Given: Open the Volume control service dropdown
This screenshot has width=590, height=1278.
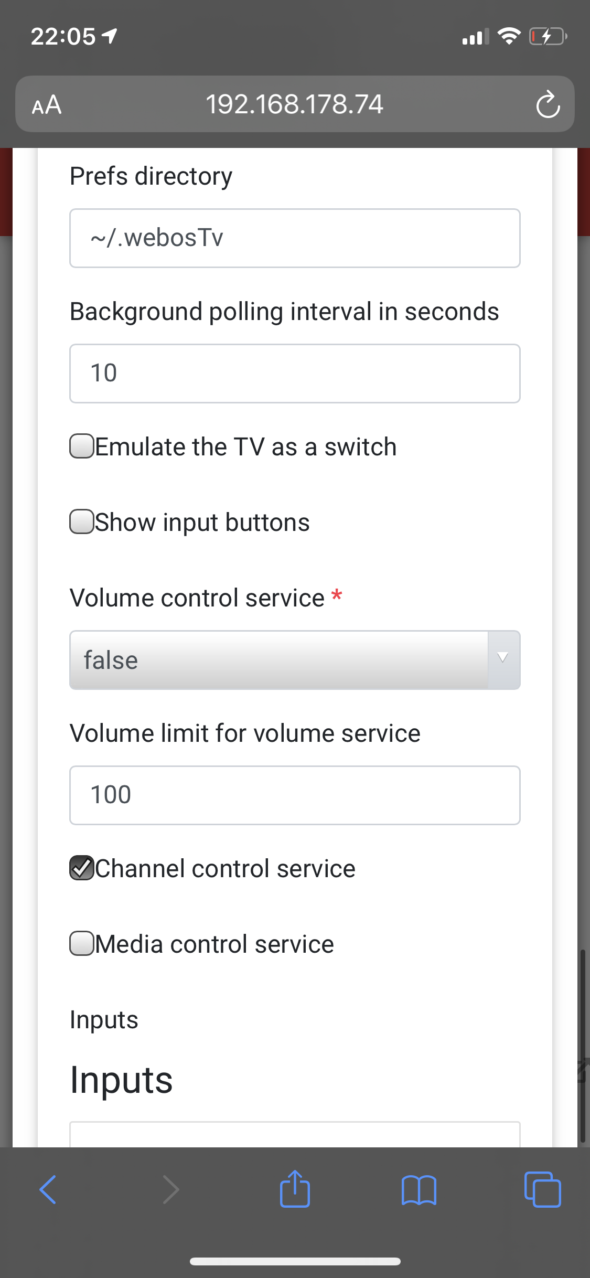Looking at the screenshot, I should point(279,660).
